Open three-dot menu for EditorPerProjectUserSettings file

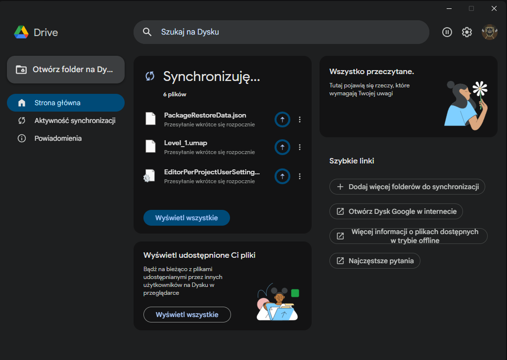(300, 176)
